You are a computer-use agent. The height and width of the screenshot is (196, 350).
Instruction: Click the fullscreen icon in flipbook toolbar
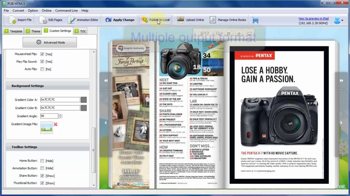[249, 34]
